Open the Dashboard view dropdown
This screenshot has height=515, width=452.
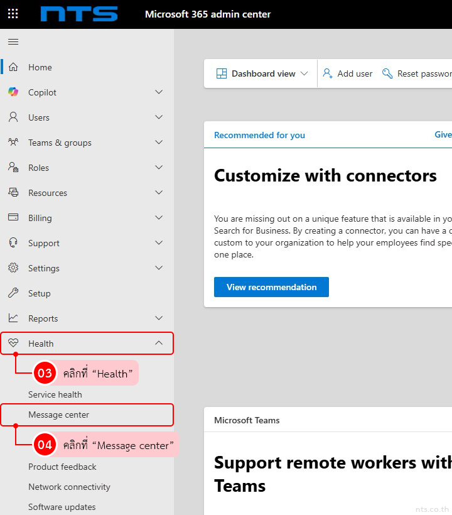click(x=262, y=73)
